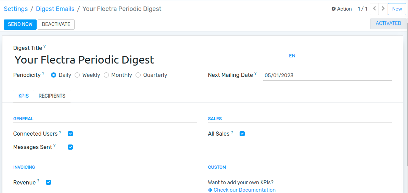Switch to the Recipients tab

pos(52,96)
